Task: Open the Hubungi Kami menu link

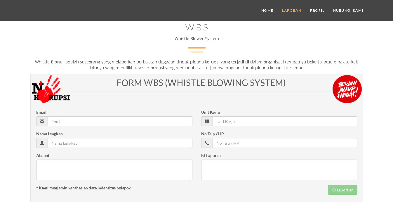Action: tap(348, 11)
